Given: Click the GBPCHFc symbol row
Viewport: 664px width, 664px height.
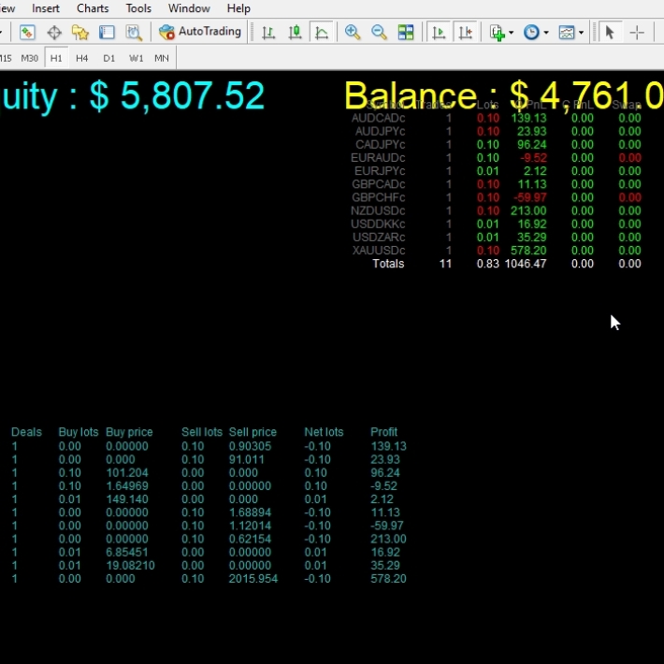Looking at the screenshot, I should (496, 197).
